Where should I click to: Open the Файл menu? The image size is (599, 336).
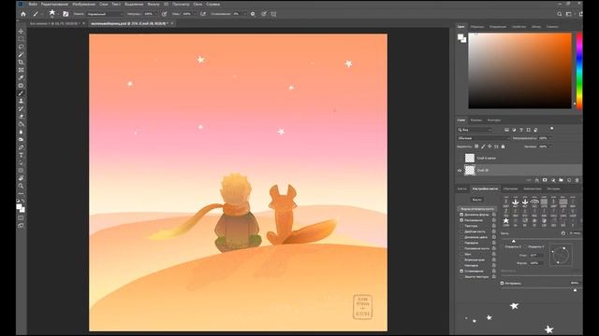(x=33, y=4)
